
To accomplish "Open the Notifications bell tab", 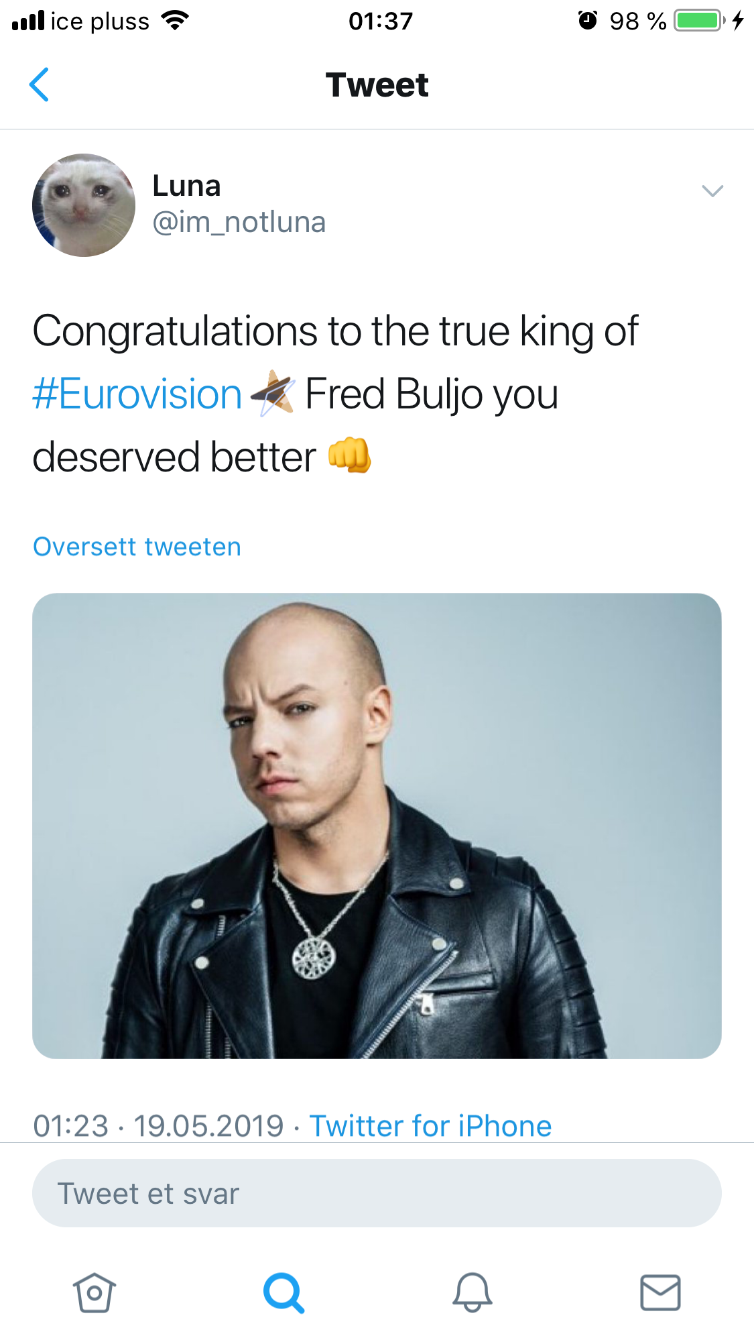I will coord(473,1292).
